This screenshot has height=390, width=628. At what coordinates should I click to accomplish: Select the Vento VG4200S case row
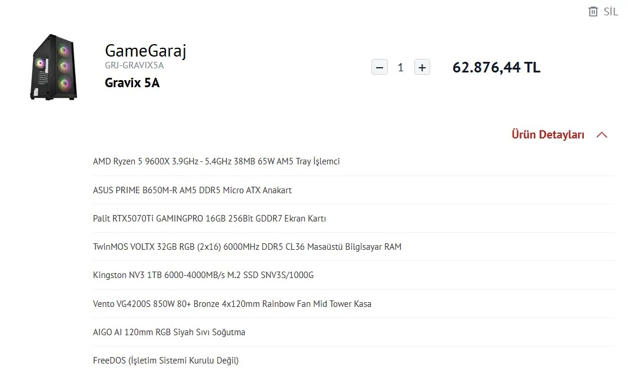coord(354,304)
